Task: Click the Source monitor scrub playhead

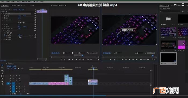Action: point(82,56)
